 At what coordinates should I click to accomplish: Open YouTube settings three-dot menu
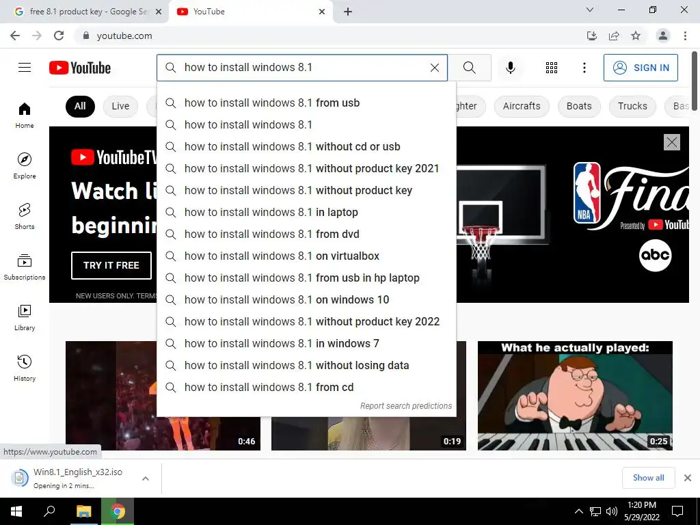[x=584, y=68]
